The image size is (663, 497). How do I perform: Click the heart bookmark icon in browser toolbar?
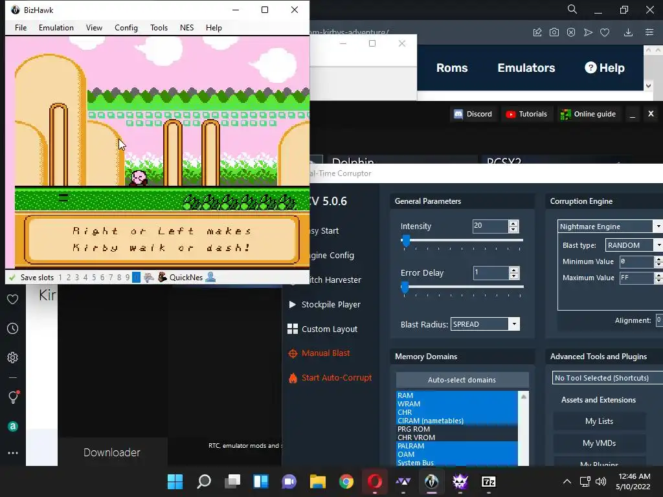click(x=605, y=32)
